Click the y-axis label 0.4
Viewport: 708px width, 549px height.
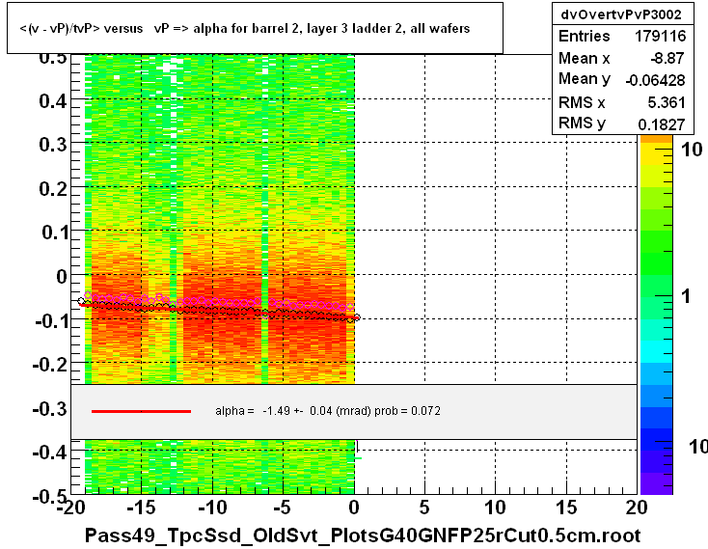click(x=53, y=101)
